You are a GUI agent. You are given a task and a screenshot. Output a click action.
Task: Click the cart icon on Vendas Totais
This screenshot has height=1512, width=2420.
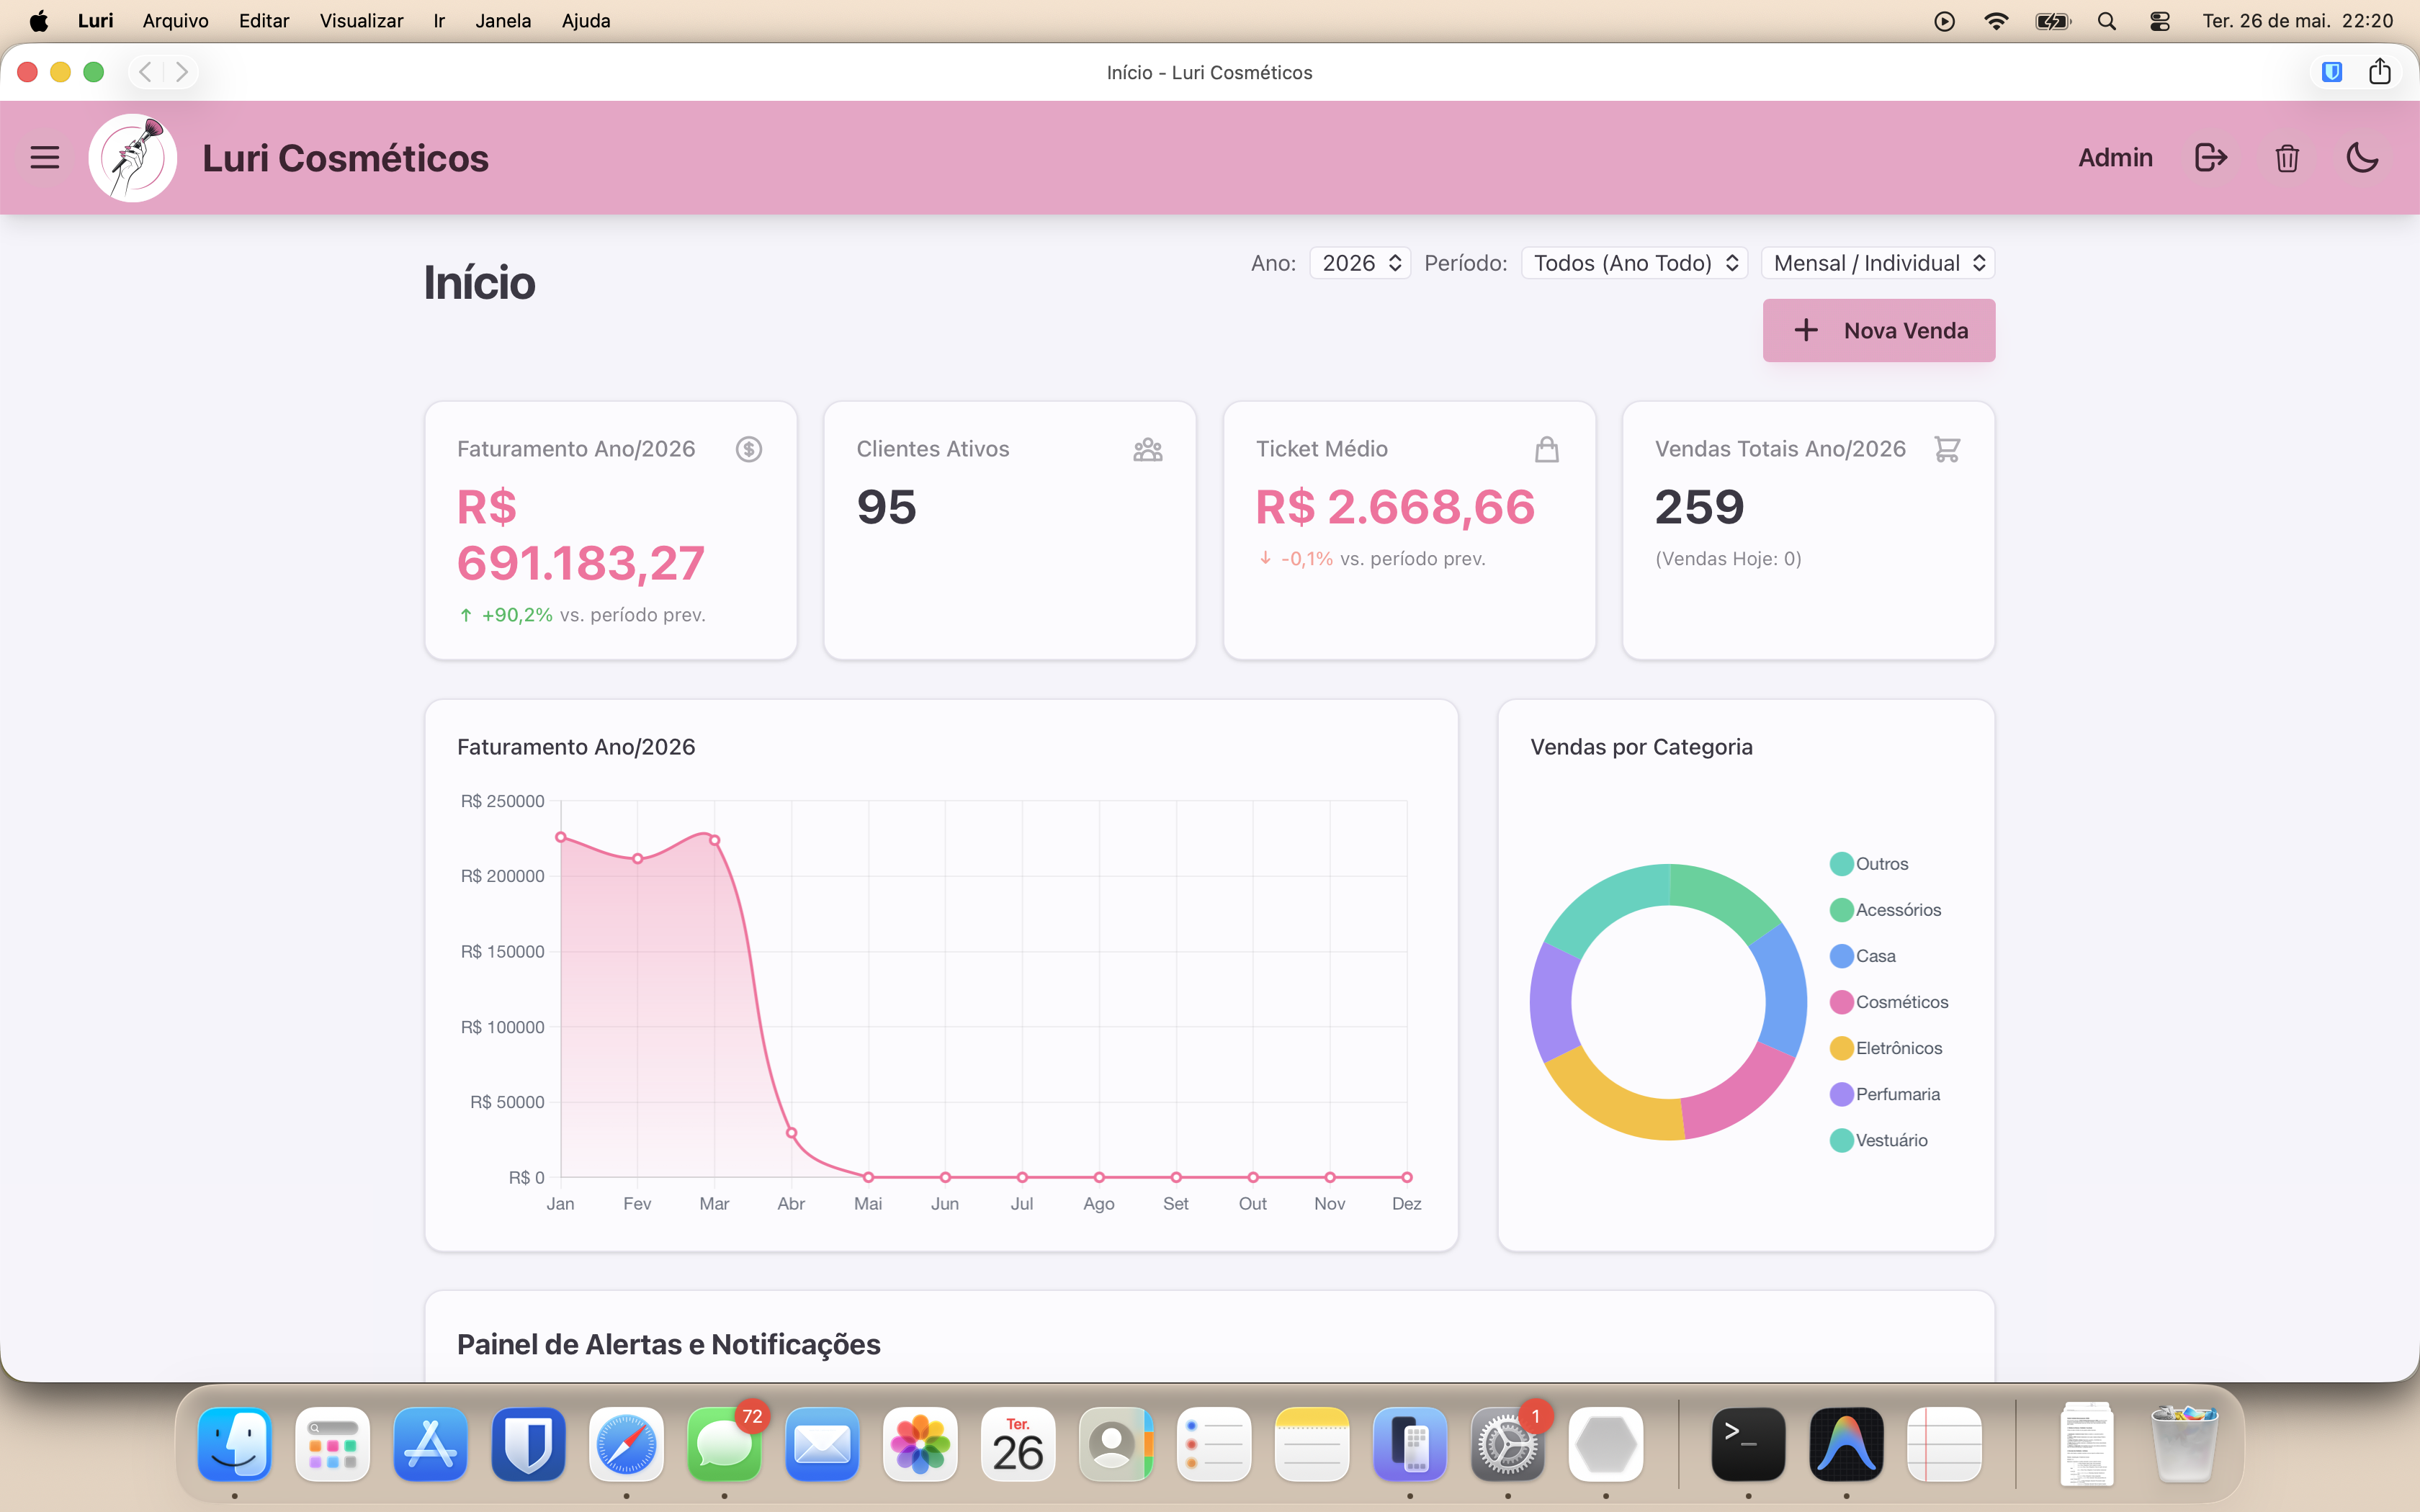pos(1946,449)
